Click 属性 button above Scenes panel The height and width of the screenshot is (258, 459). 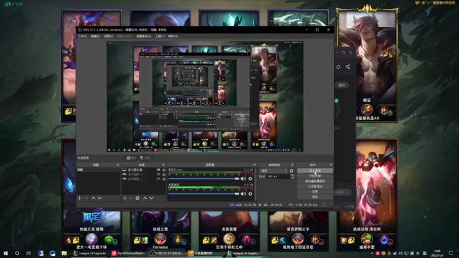pyautogui.click(x=131, y=158)
